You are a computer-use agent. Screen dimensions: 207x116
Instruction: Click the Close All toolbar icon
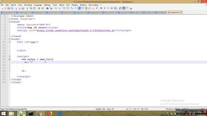[19, 8]
